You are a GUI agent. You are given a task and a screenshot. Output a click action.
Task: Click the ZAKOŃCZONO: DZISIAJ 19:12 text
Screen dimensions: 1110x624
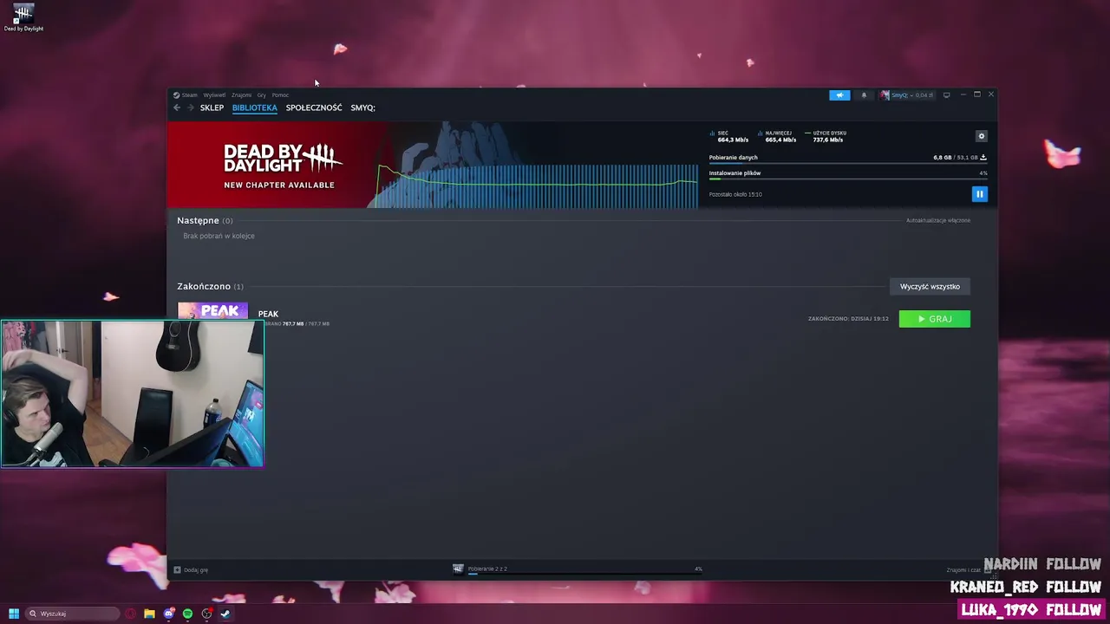coord(848,319)
